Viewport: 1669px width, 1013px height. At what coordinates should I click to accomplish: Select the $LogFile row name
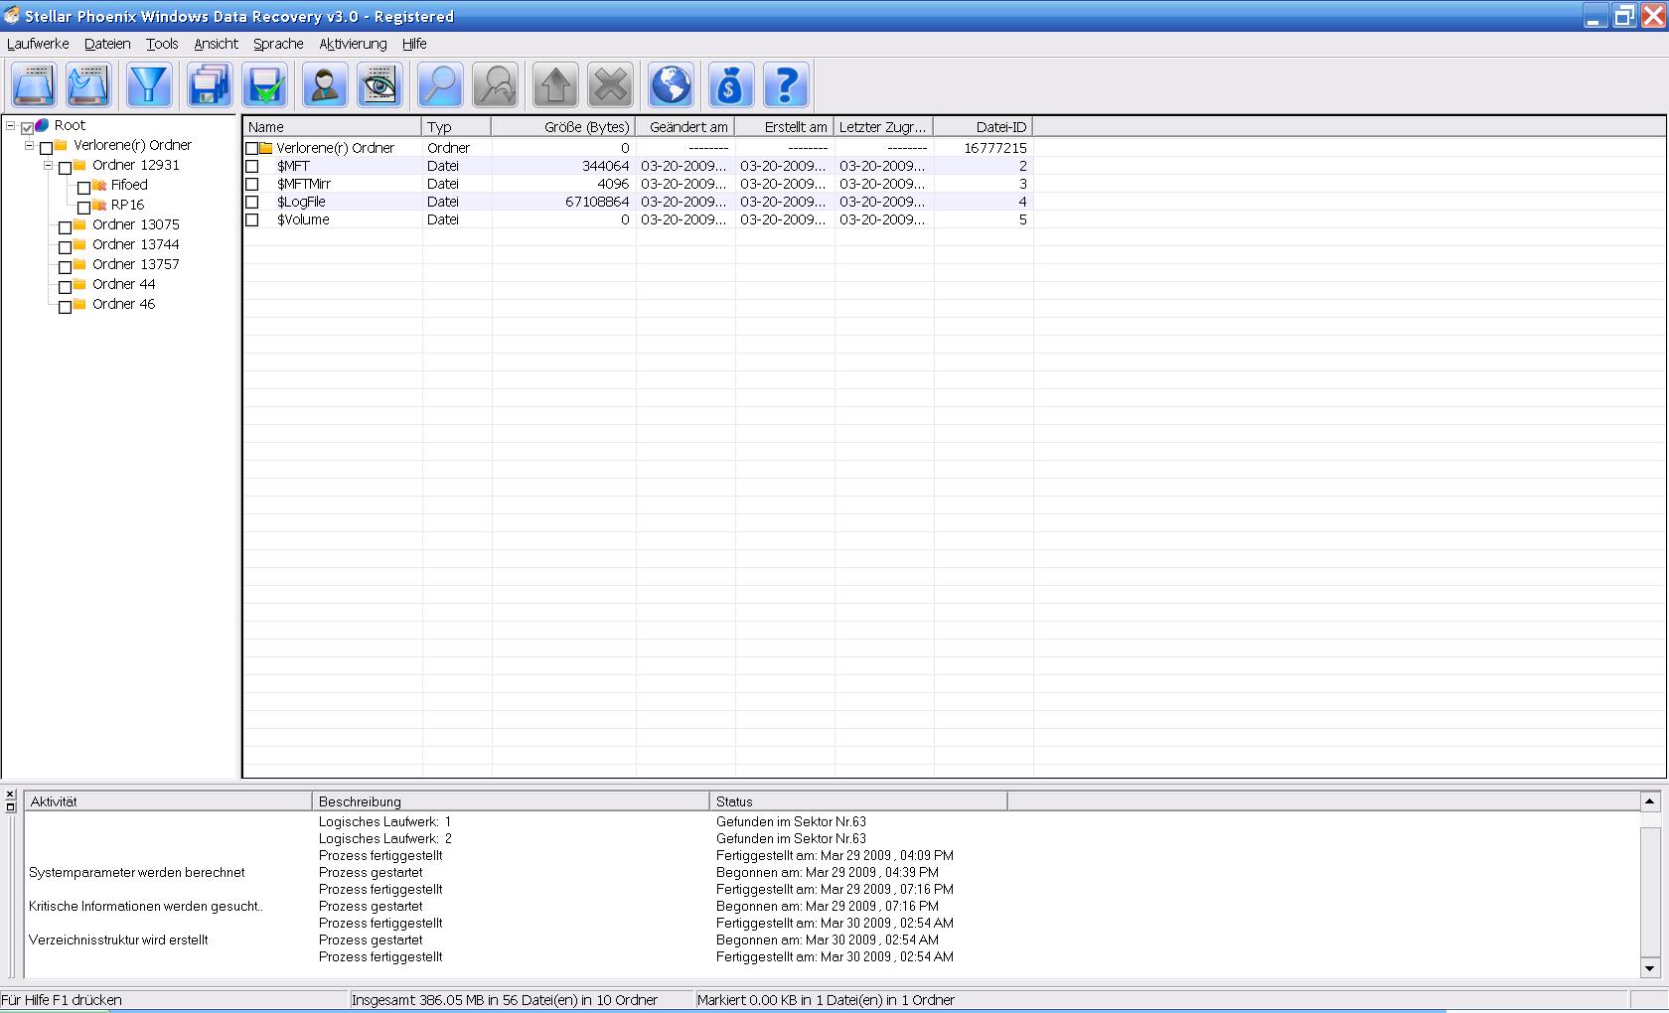(x=301, y=202)
